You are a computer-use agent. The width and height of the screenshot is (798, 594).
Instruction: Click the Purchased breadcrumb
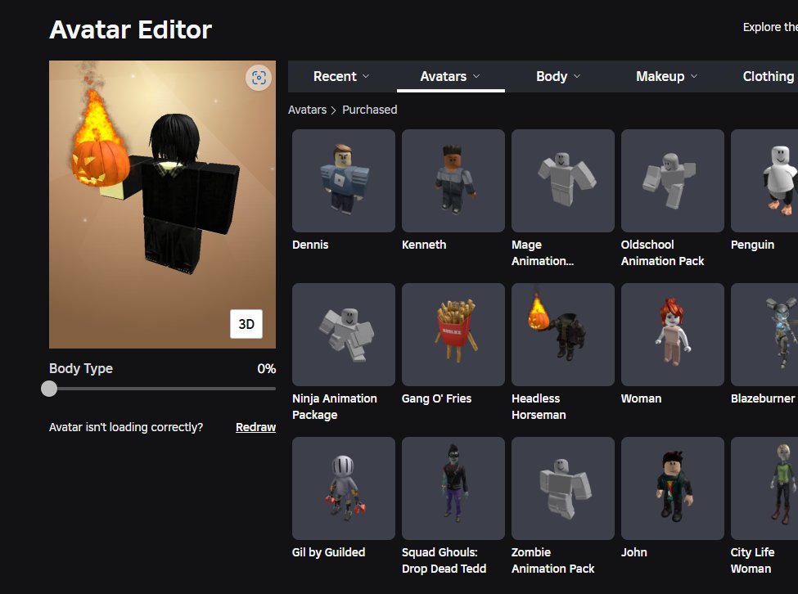(369, 110)
